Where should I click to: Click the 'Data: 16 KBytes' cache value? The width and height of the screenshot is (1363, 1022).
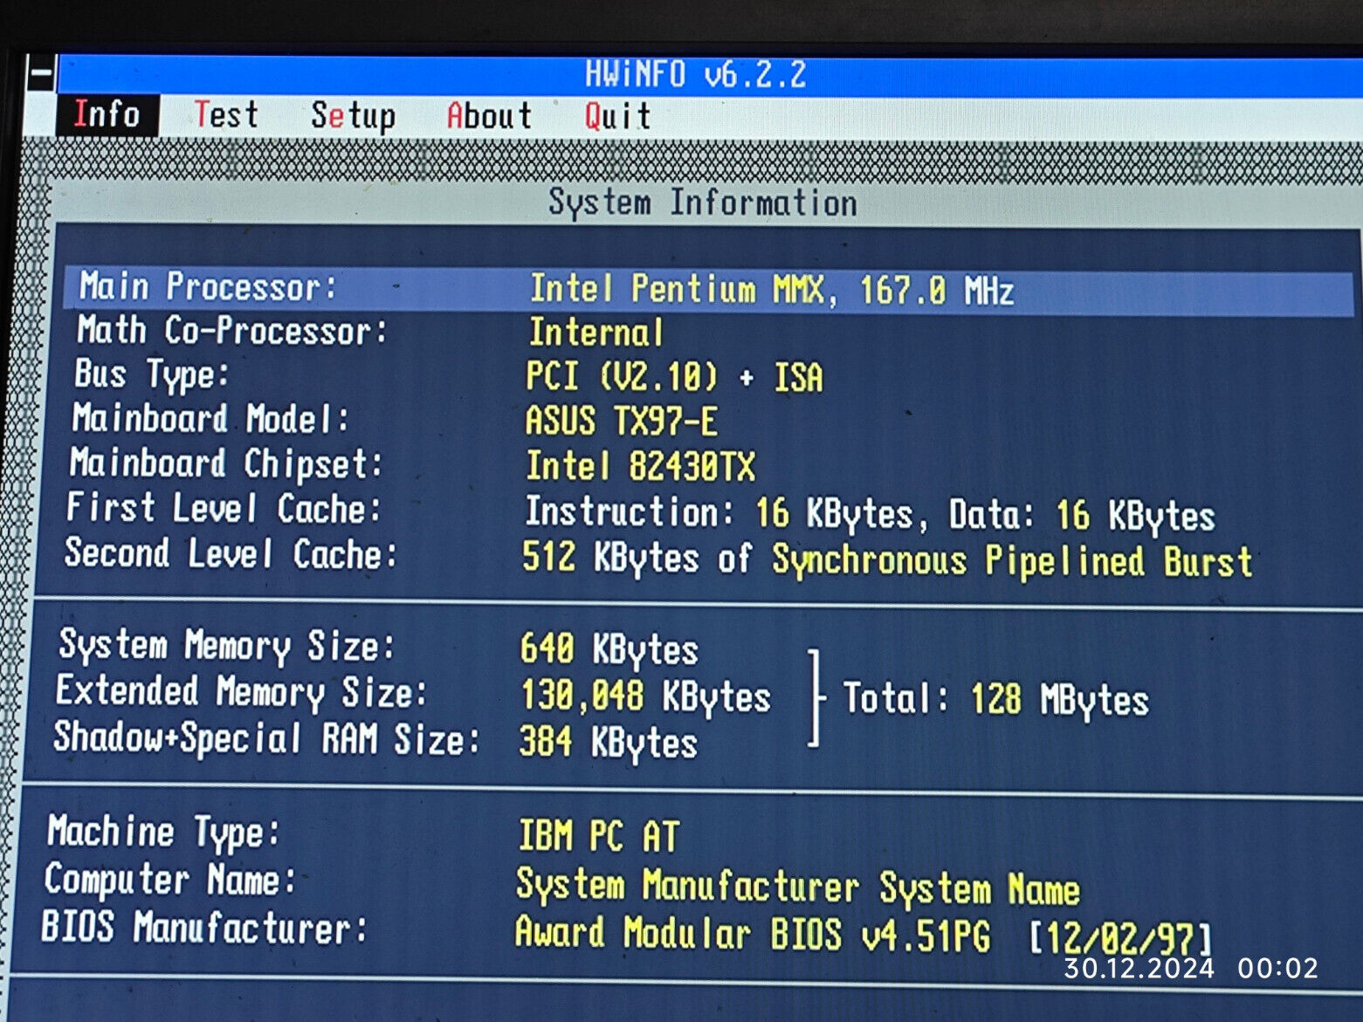1082,516
